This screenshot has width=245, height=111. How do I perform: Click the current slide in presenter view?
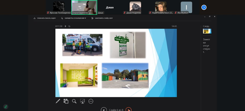pyautogui.click(x=116, y=63)
